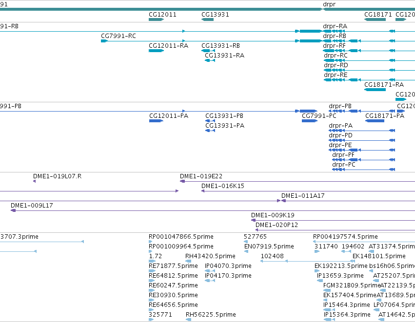The width and height of the screenshot is (415, 322).
Task: Select EST IP15464.3prime
Action: [x=329, y=310]
